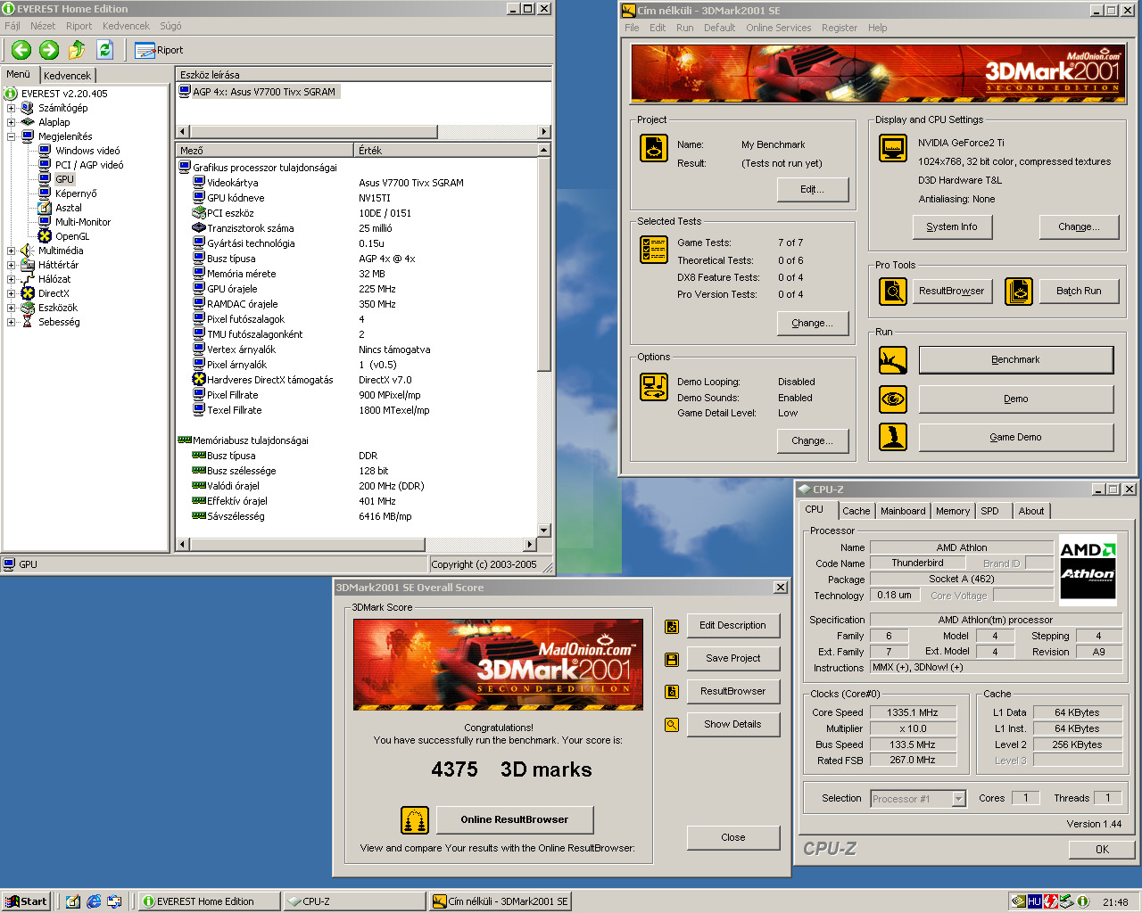Viewport: 1142px width, 913px height.
Task: Click the Refresh icon in EVEREST toolbar
Action: point(104,50)
